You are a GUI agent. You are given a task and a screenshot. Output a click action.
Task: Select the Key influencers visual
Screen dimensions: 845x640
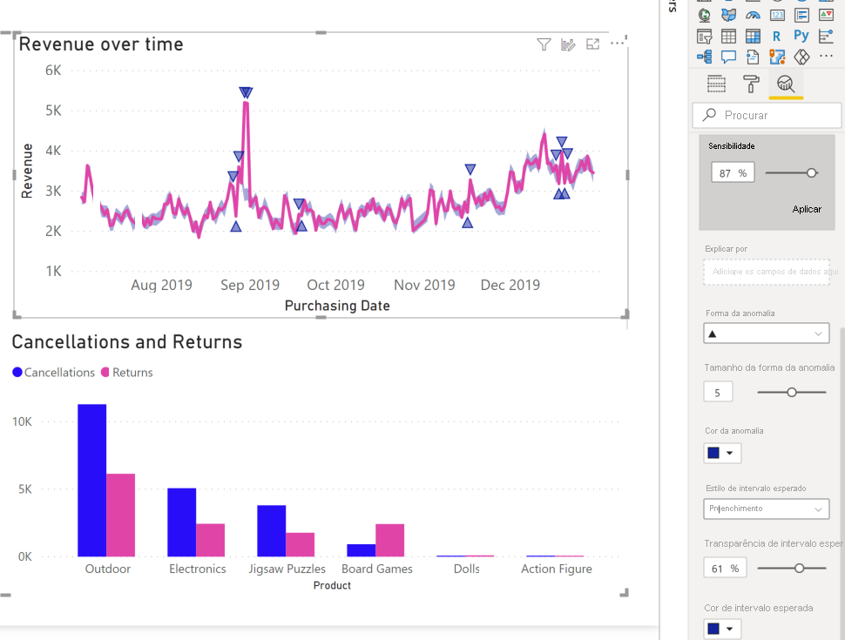(x=826, y=36)
